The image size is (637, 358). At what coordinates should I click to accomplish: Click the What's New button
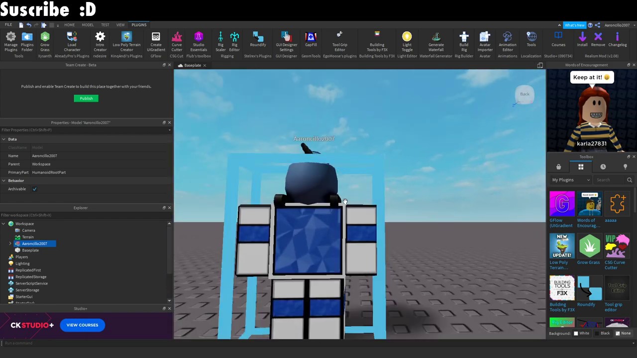point(574,25)
